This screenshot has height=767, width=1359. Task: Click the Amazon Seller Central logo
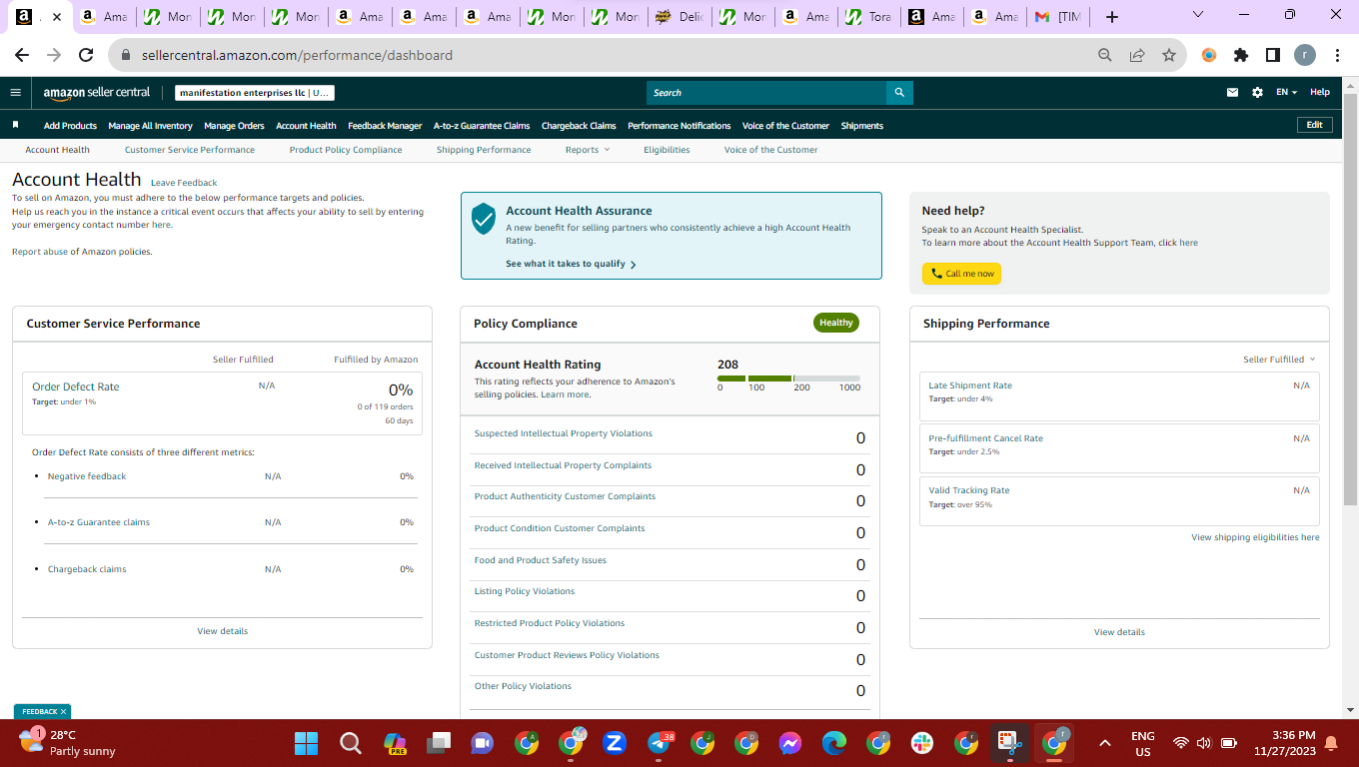pos(97,93)
